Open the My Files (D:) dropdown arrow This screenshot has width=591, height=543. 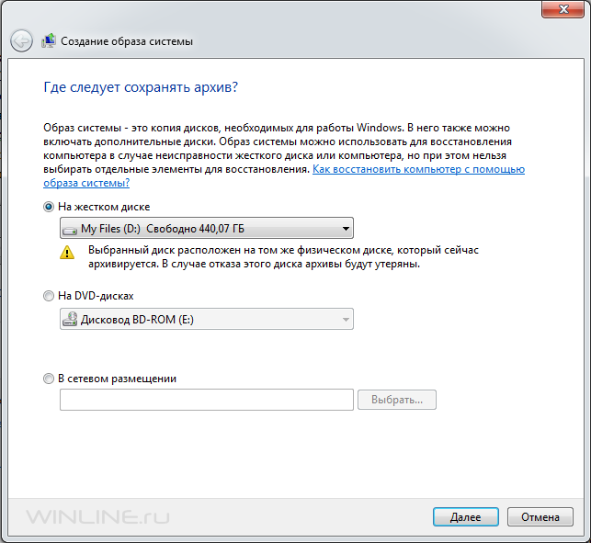[x=346, y=229]
